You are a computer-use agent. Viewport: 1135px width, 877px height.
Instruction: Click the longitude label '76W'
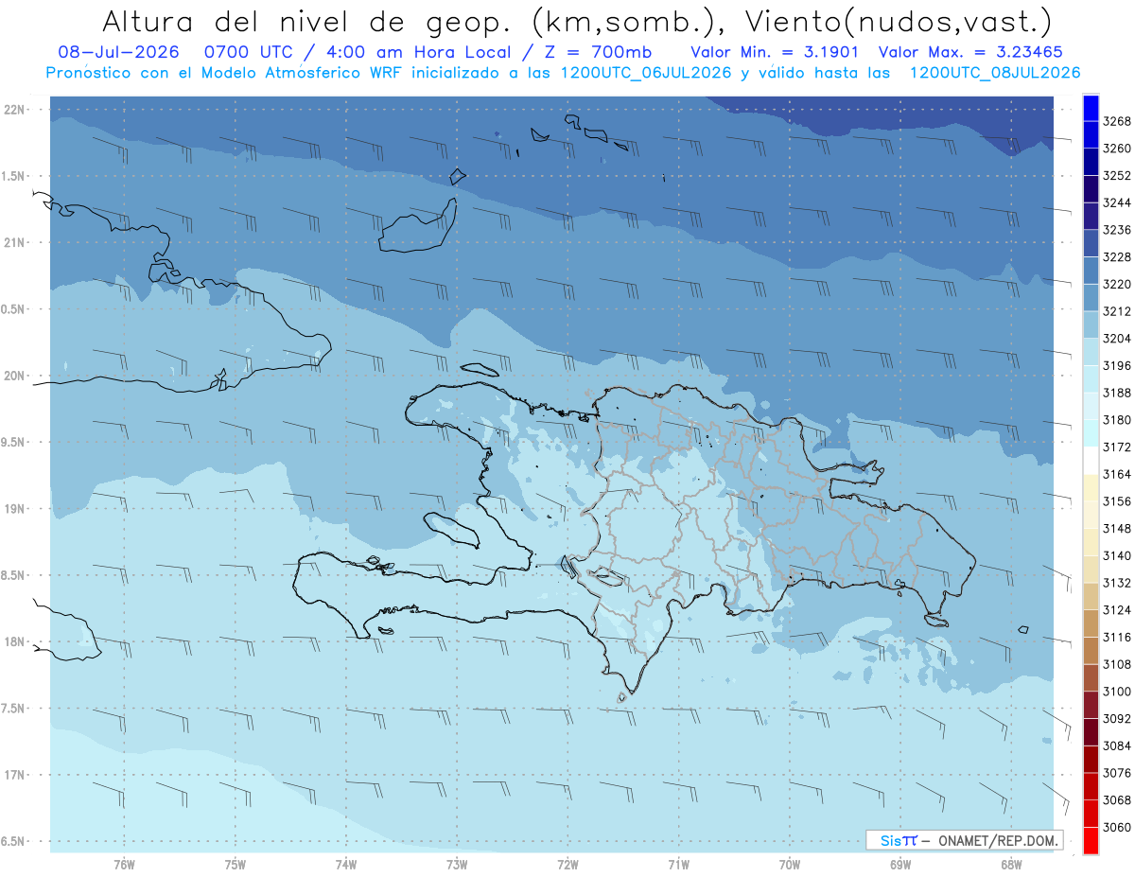coord(124,864)
